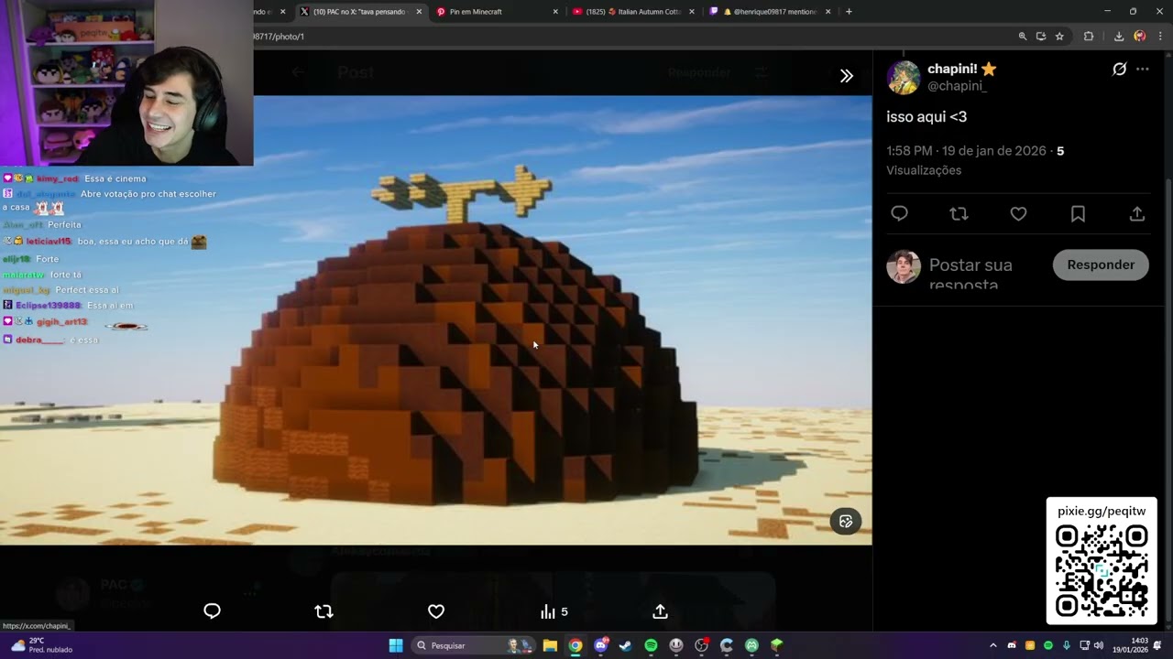Viewport: 1173px width, 659px height.
Task: Bookmark this page with the star icon
Action: (1059, 37)
